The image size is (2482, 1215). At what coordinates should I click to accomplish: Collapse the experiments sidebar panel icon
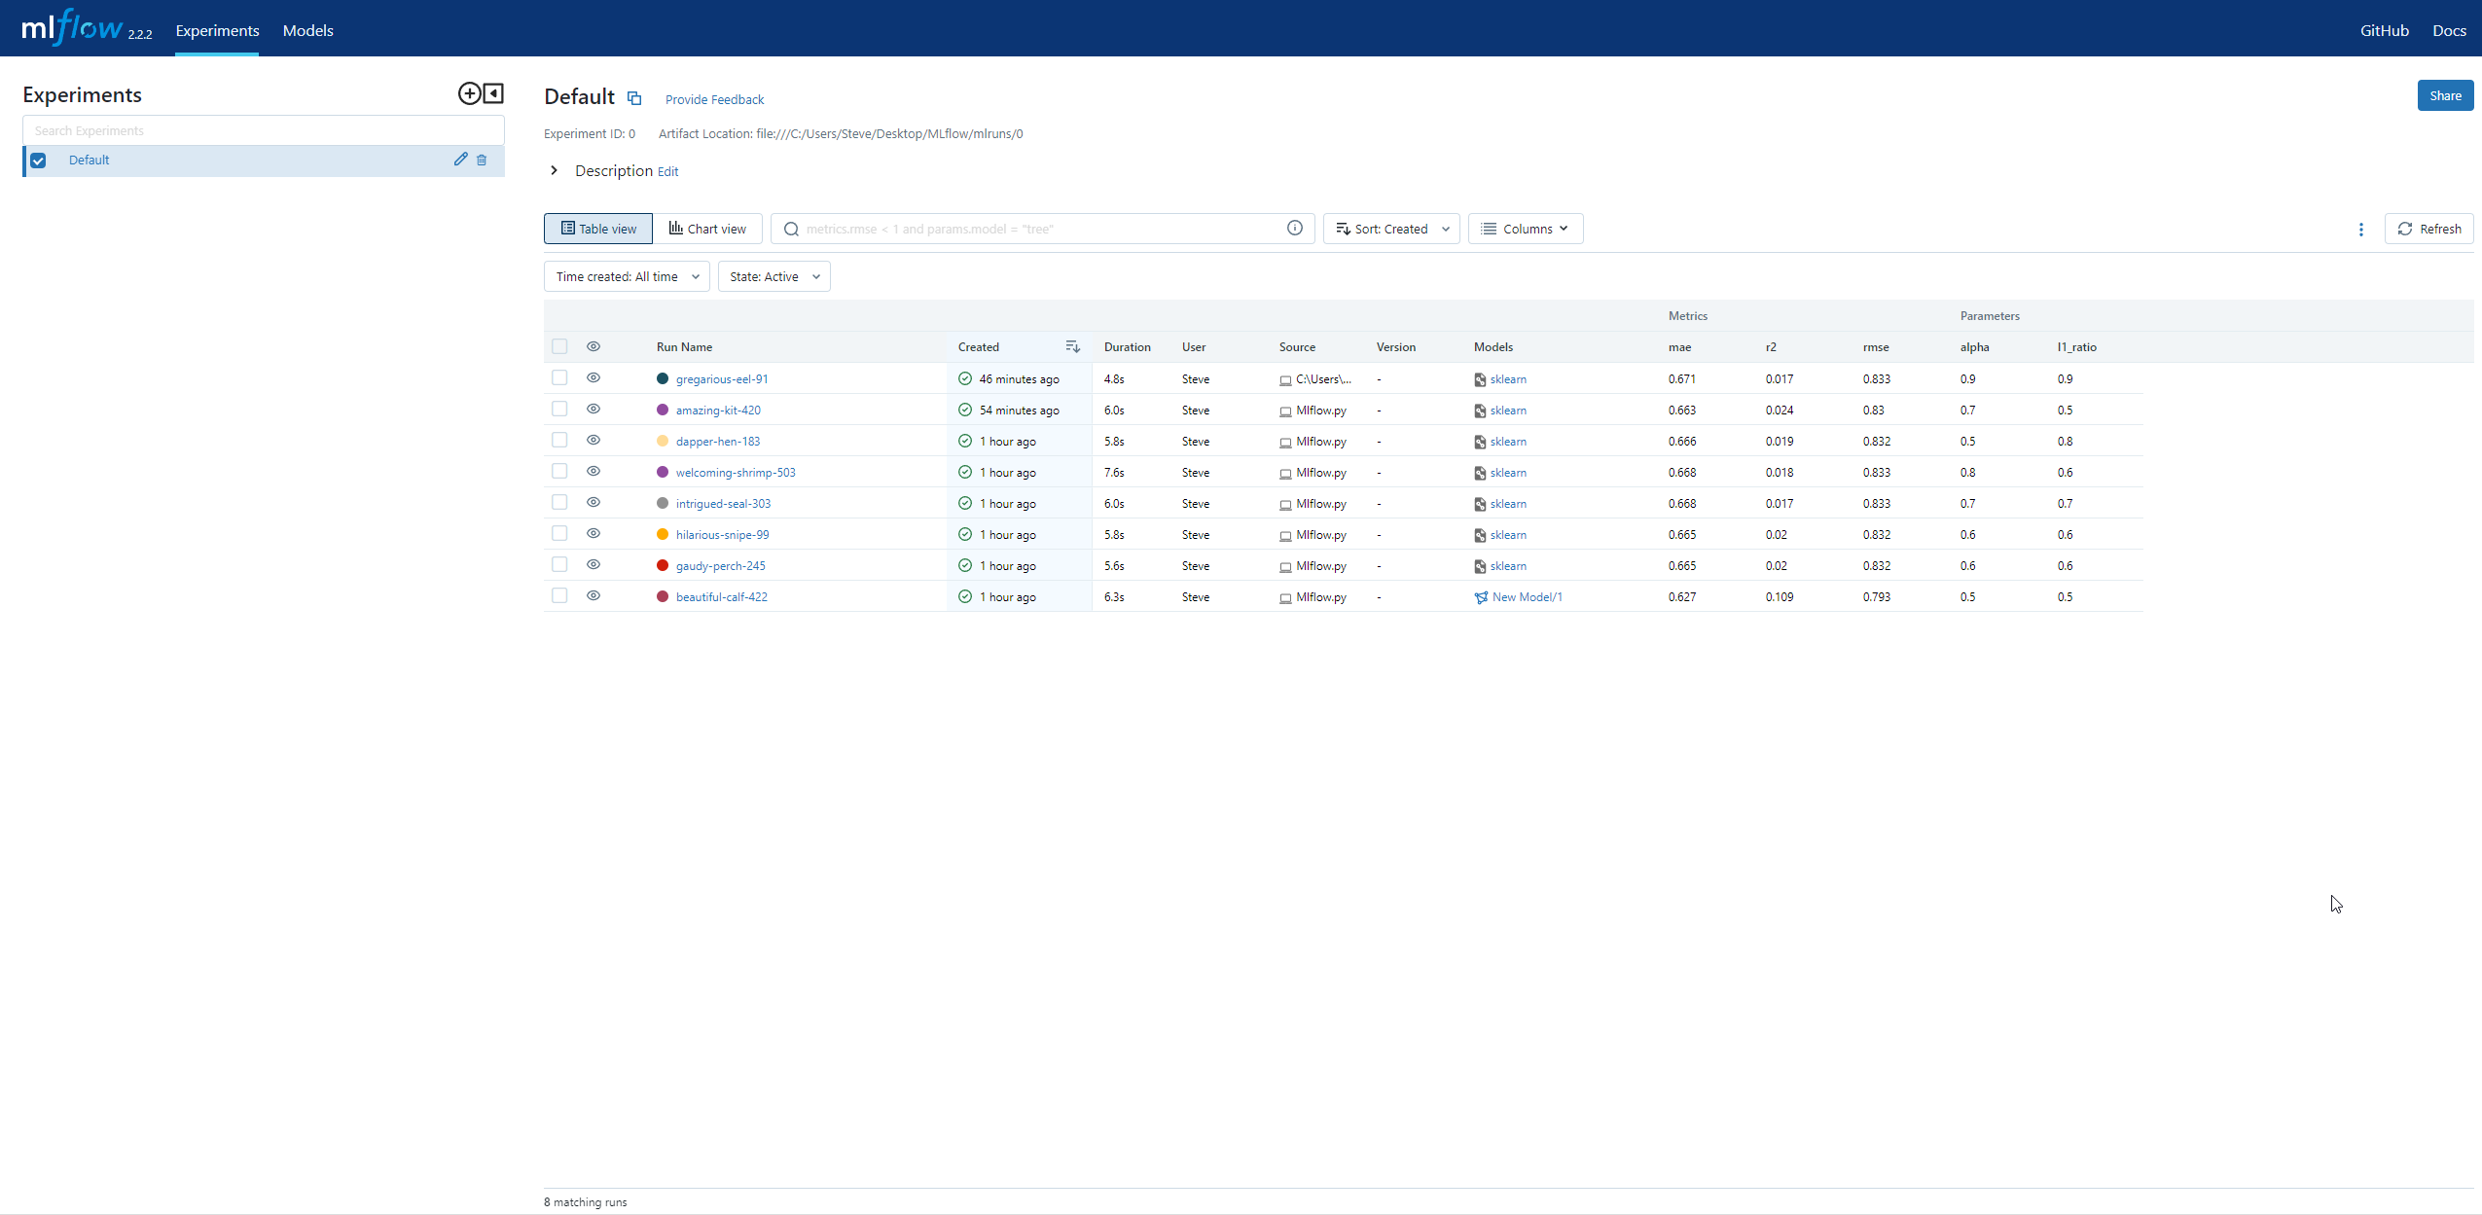click(494, 93)
